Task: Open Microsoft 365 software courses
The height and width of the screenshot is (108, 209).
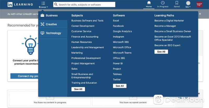Action: (121, 42)
